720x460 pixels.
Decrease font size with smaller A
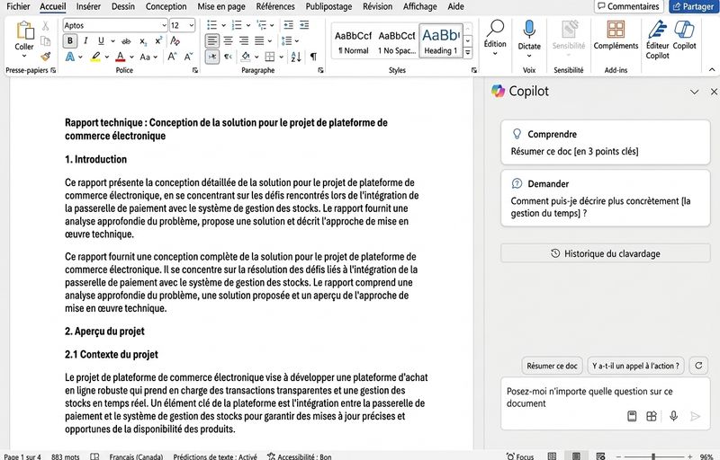pyautogui.click(x=188, y=57)
